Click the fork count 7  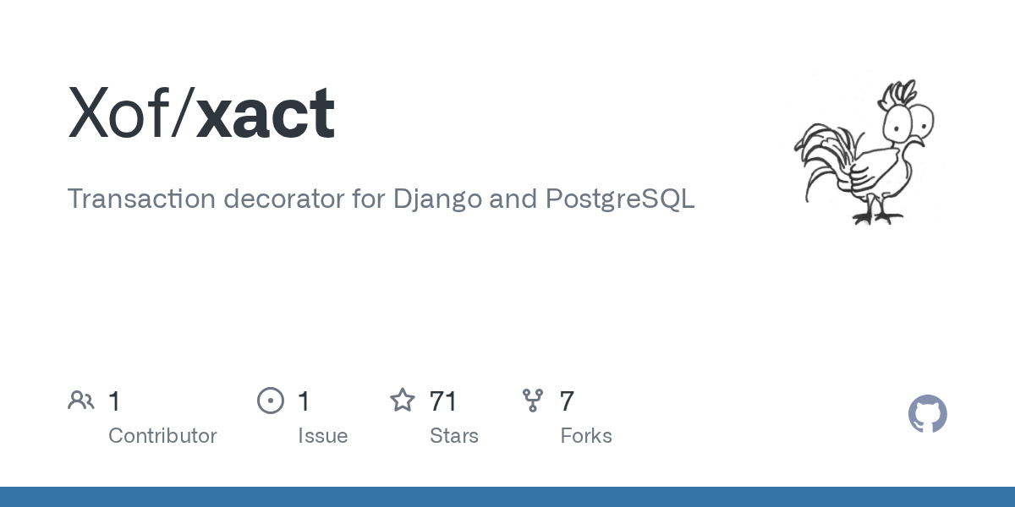[x=568, y=401]
